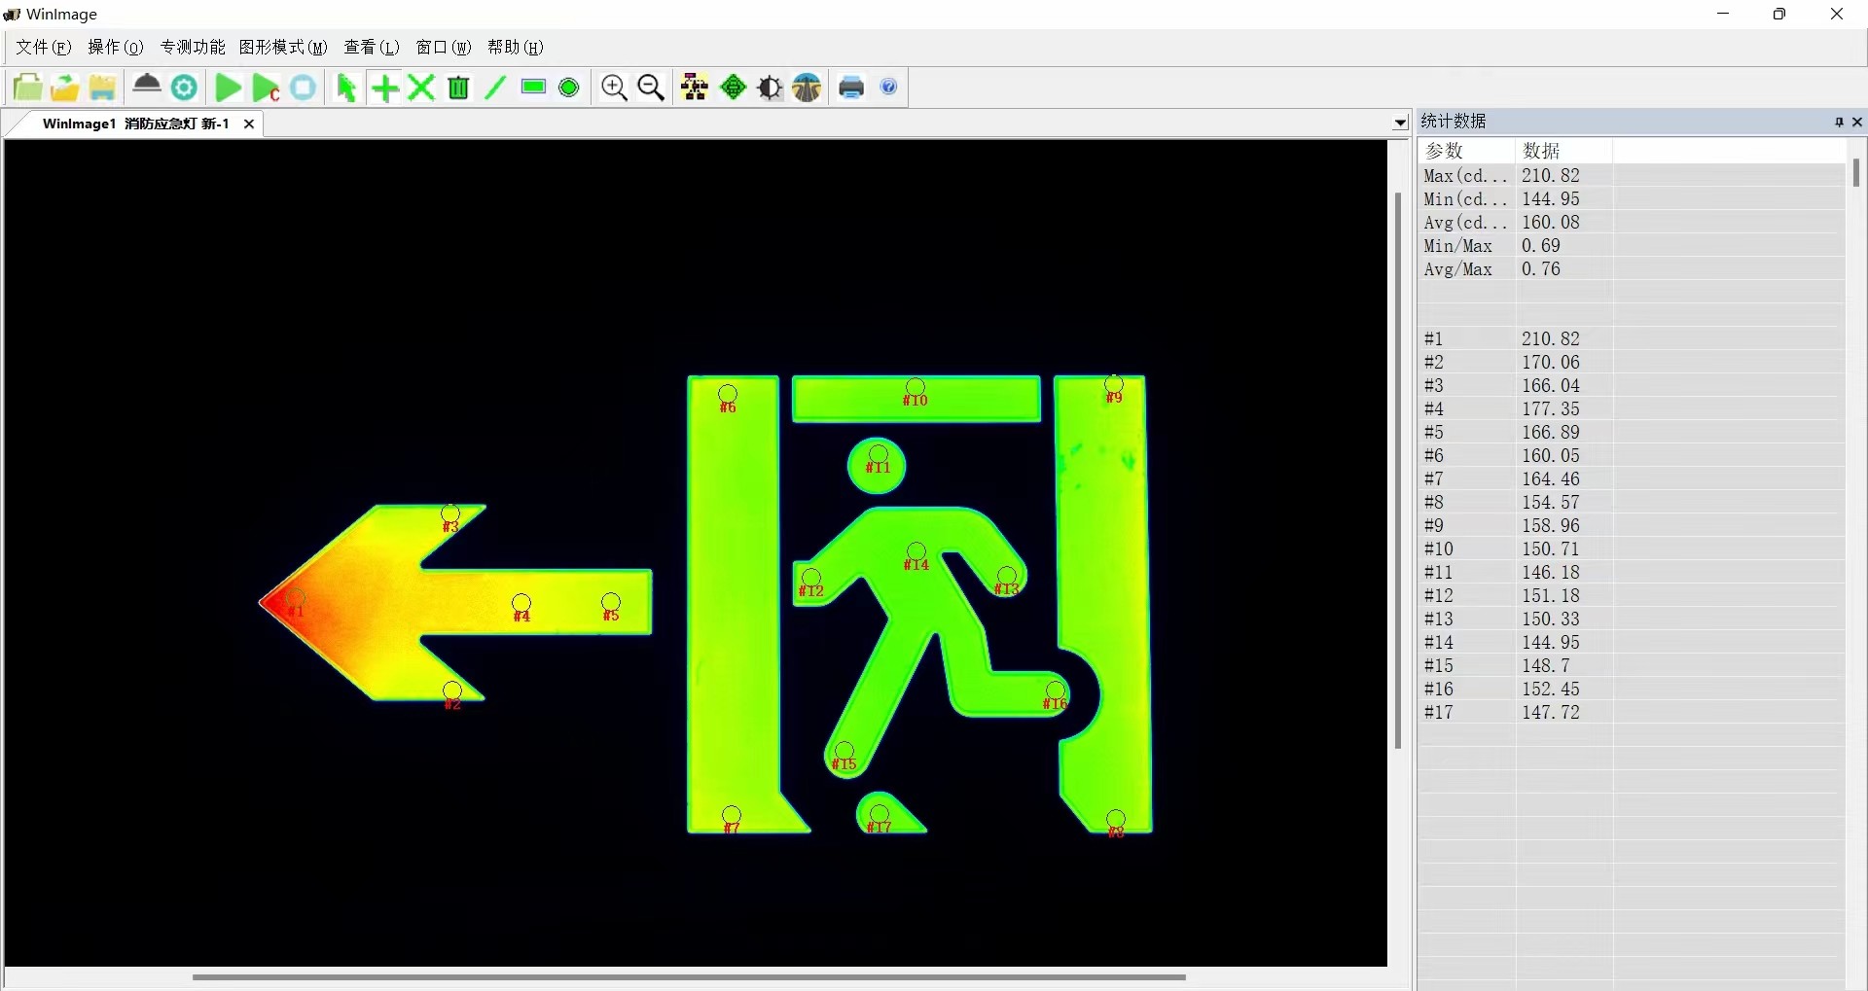Click the zoom in magnifier icon
The width and height of the screenshot is (1868, 991).
point(614,88)
